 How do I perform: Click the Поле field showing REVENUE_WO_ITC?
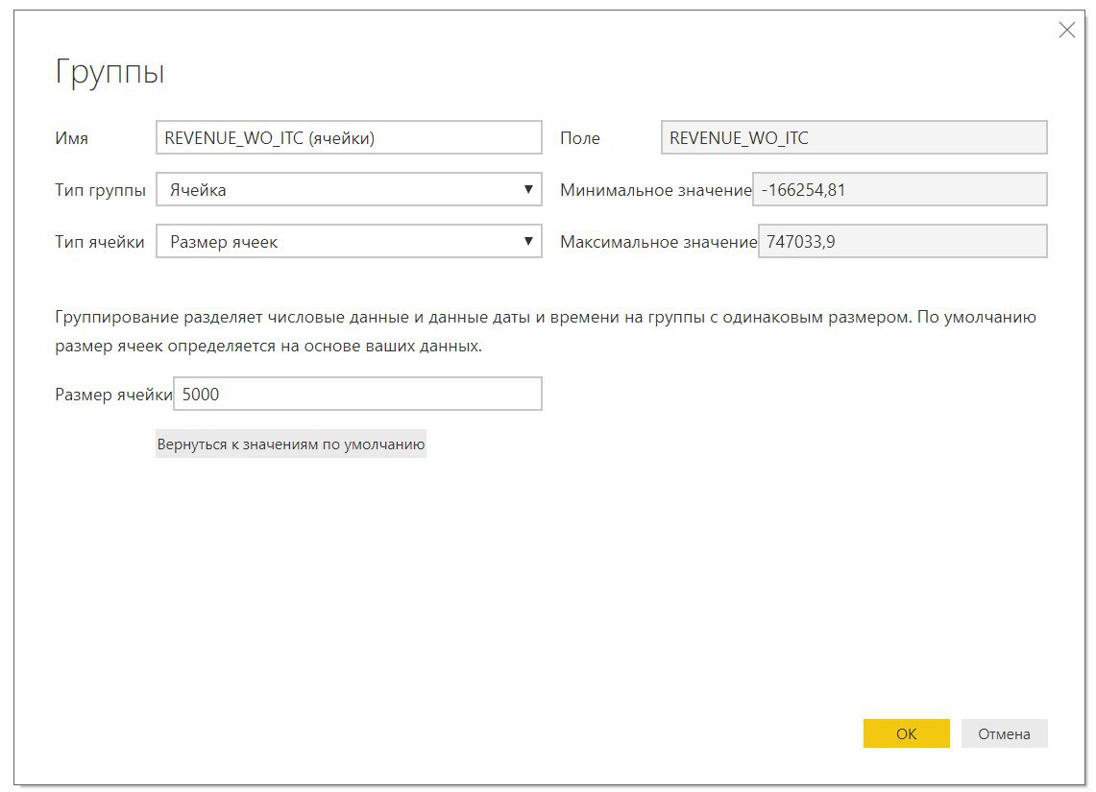tap(854, 138)
